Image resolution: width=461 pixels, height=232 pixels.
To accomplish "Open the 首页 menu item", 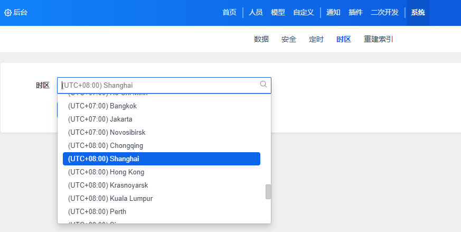I will [x=229, y=13].
